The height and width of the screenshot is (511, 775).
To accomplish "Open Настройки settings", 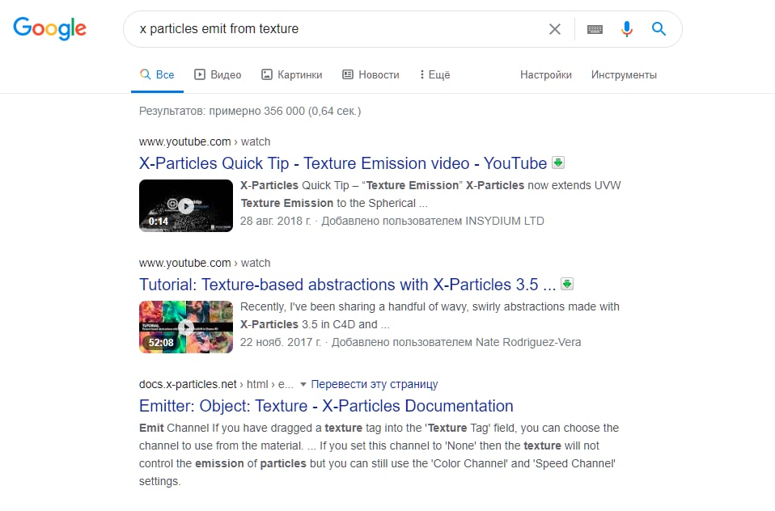I will 546,74.
